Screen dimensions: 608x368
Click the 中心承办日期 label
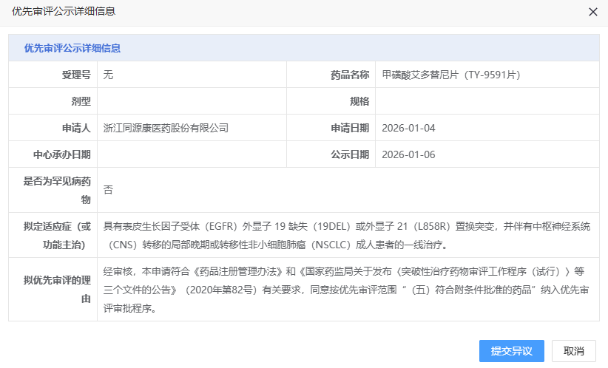(62, 154)
